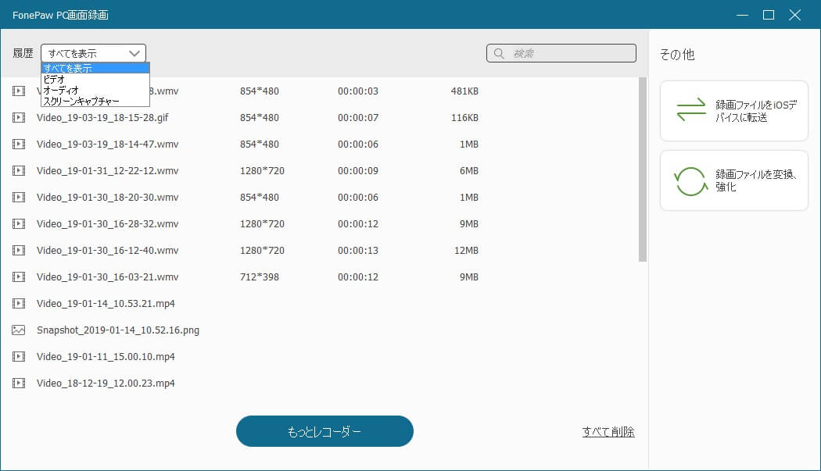Click video icon beside Video_19-01-31_12-22-12.wmv
This screenshot has width=821, height=471.
coord(19,170)
